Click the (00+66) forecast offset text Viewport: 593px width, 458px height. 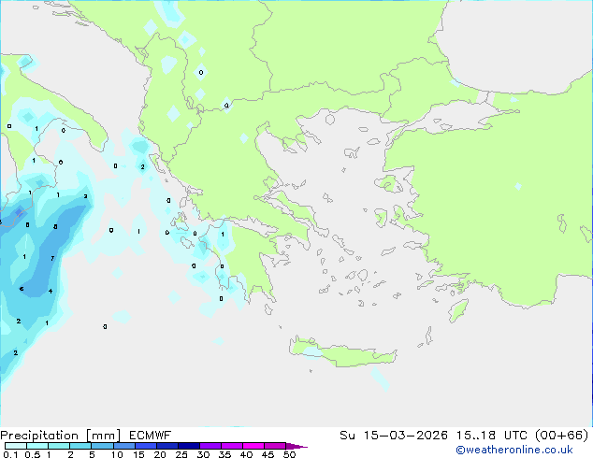(561, 436)
